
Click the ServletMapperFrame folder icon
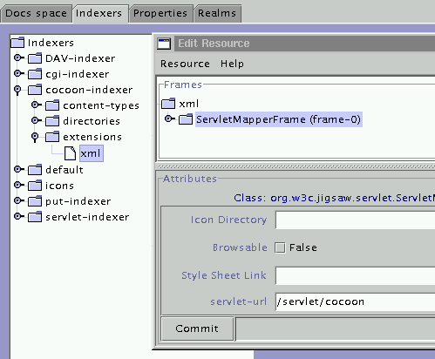click(x=186, y=119)
